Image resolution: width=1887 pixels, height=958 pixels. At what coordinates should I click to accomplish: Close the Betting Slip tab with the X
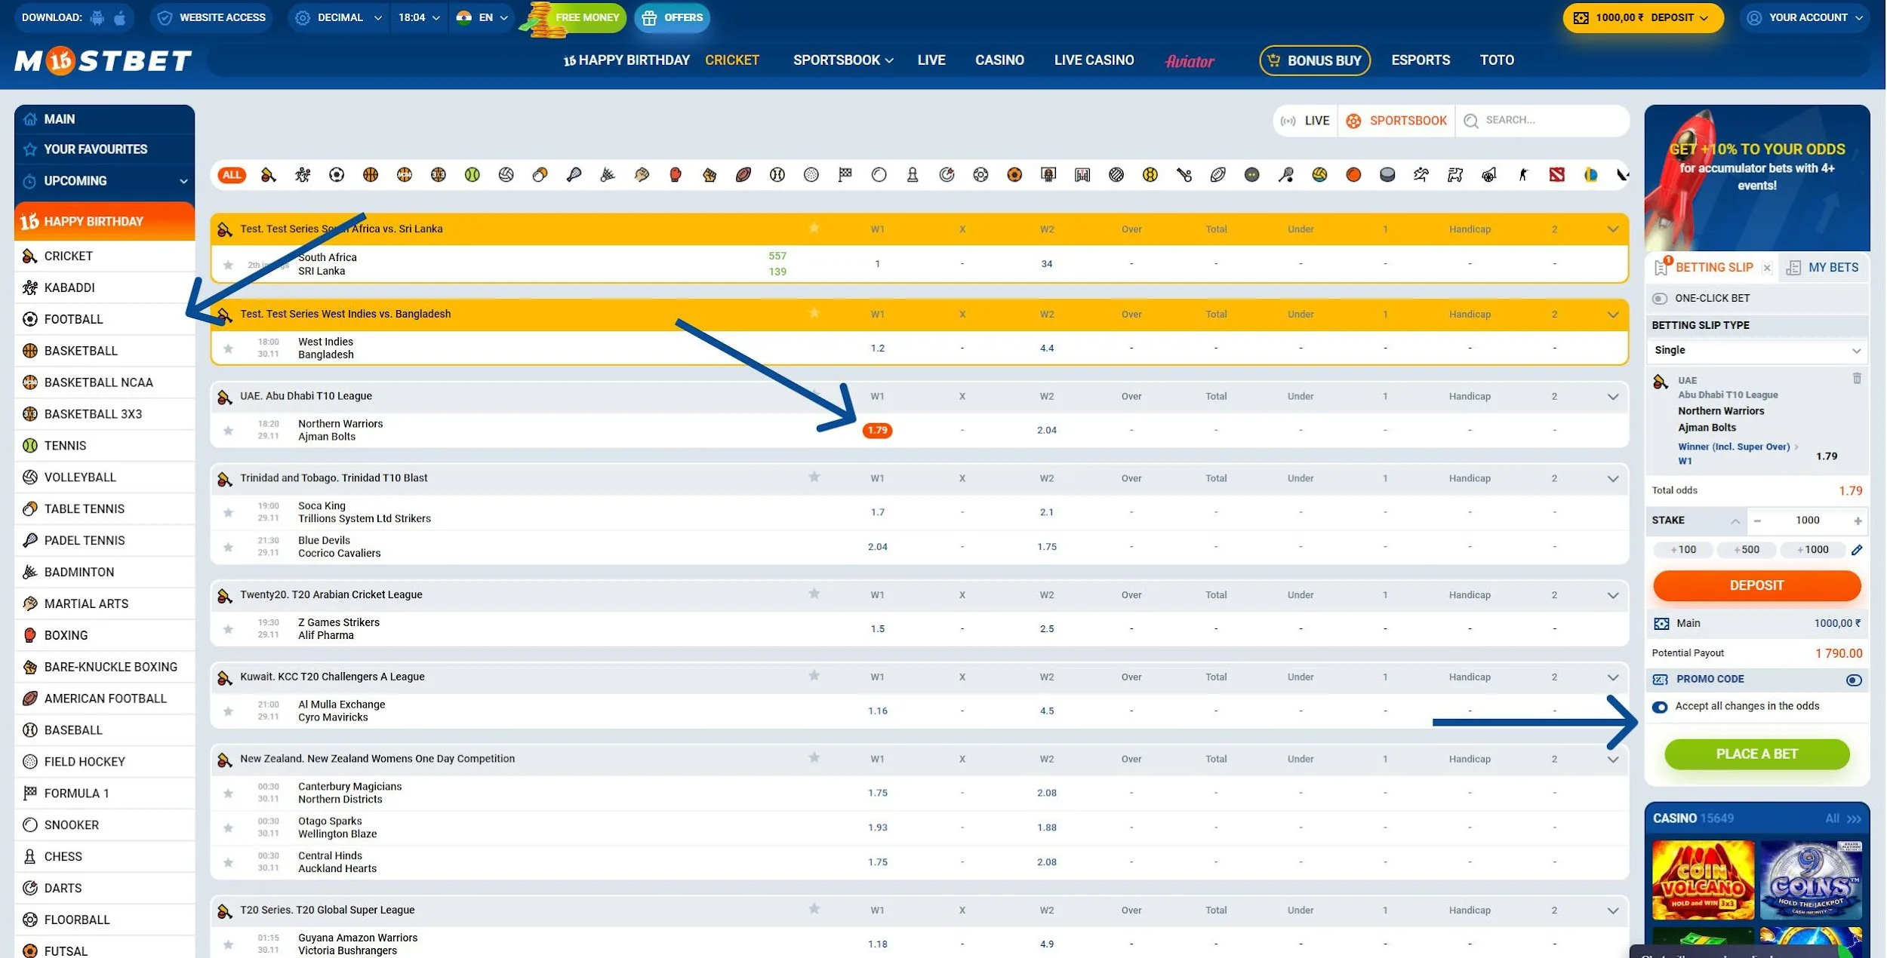point(1766,268)
